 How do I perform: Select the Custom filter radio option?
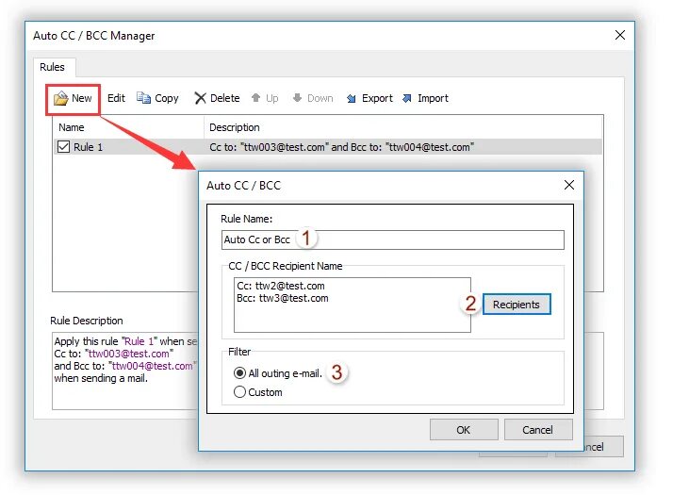tap(239, 391)
